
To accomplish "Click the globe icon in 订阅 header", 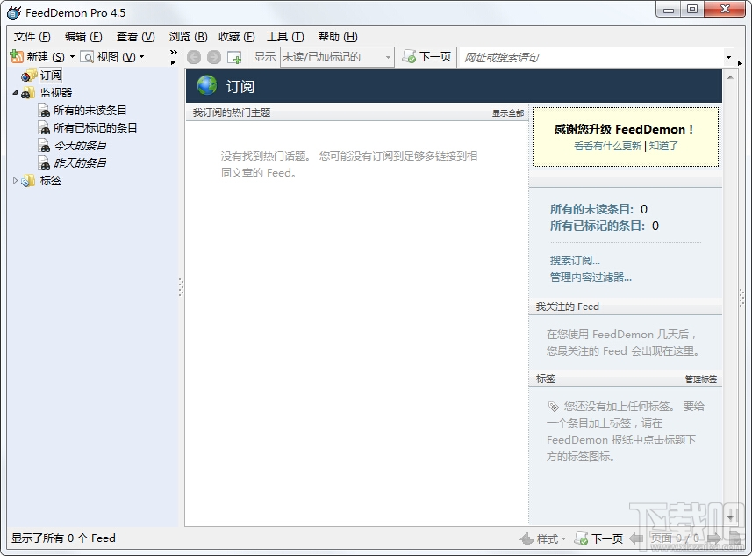I will coord(207,85).
